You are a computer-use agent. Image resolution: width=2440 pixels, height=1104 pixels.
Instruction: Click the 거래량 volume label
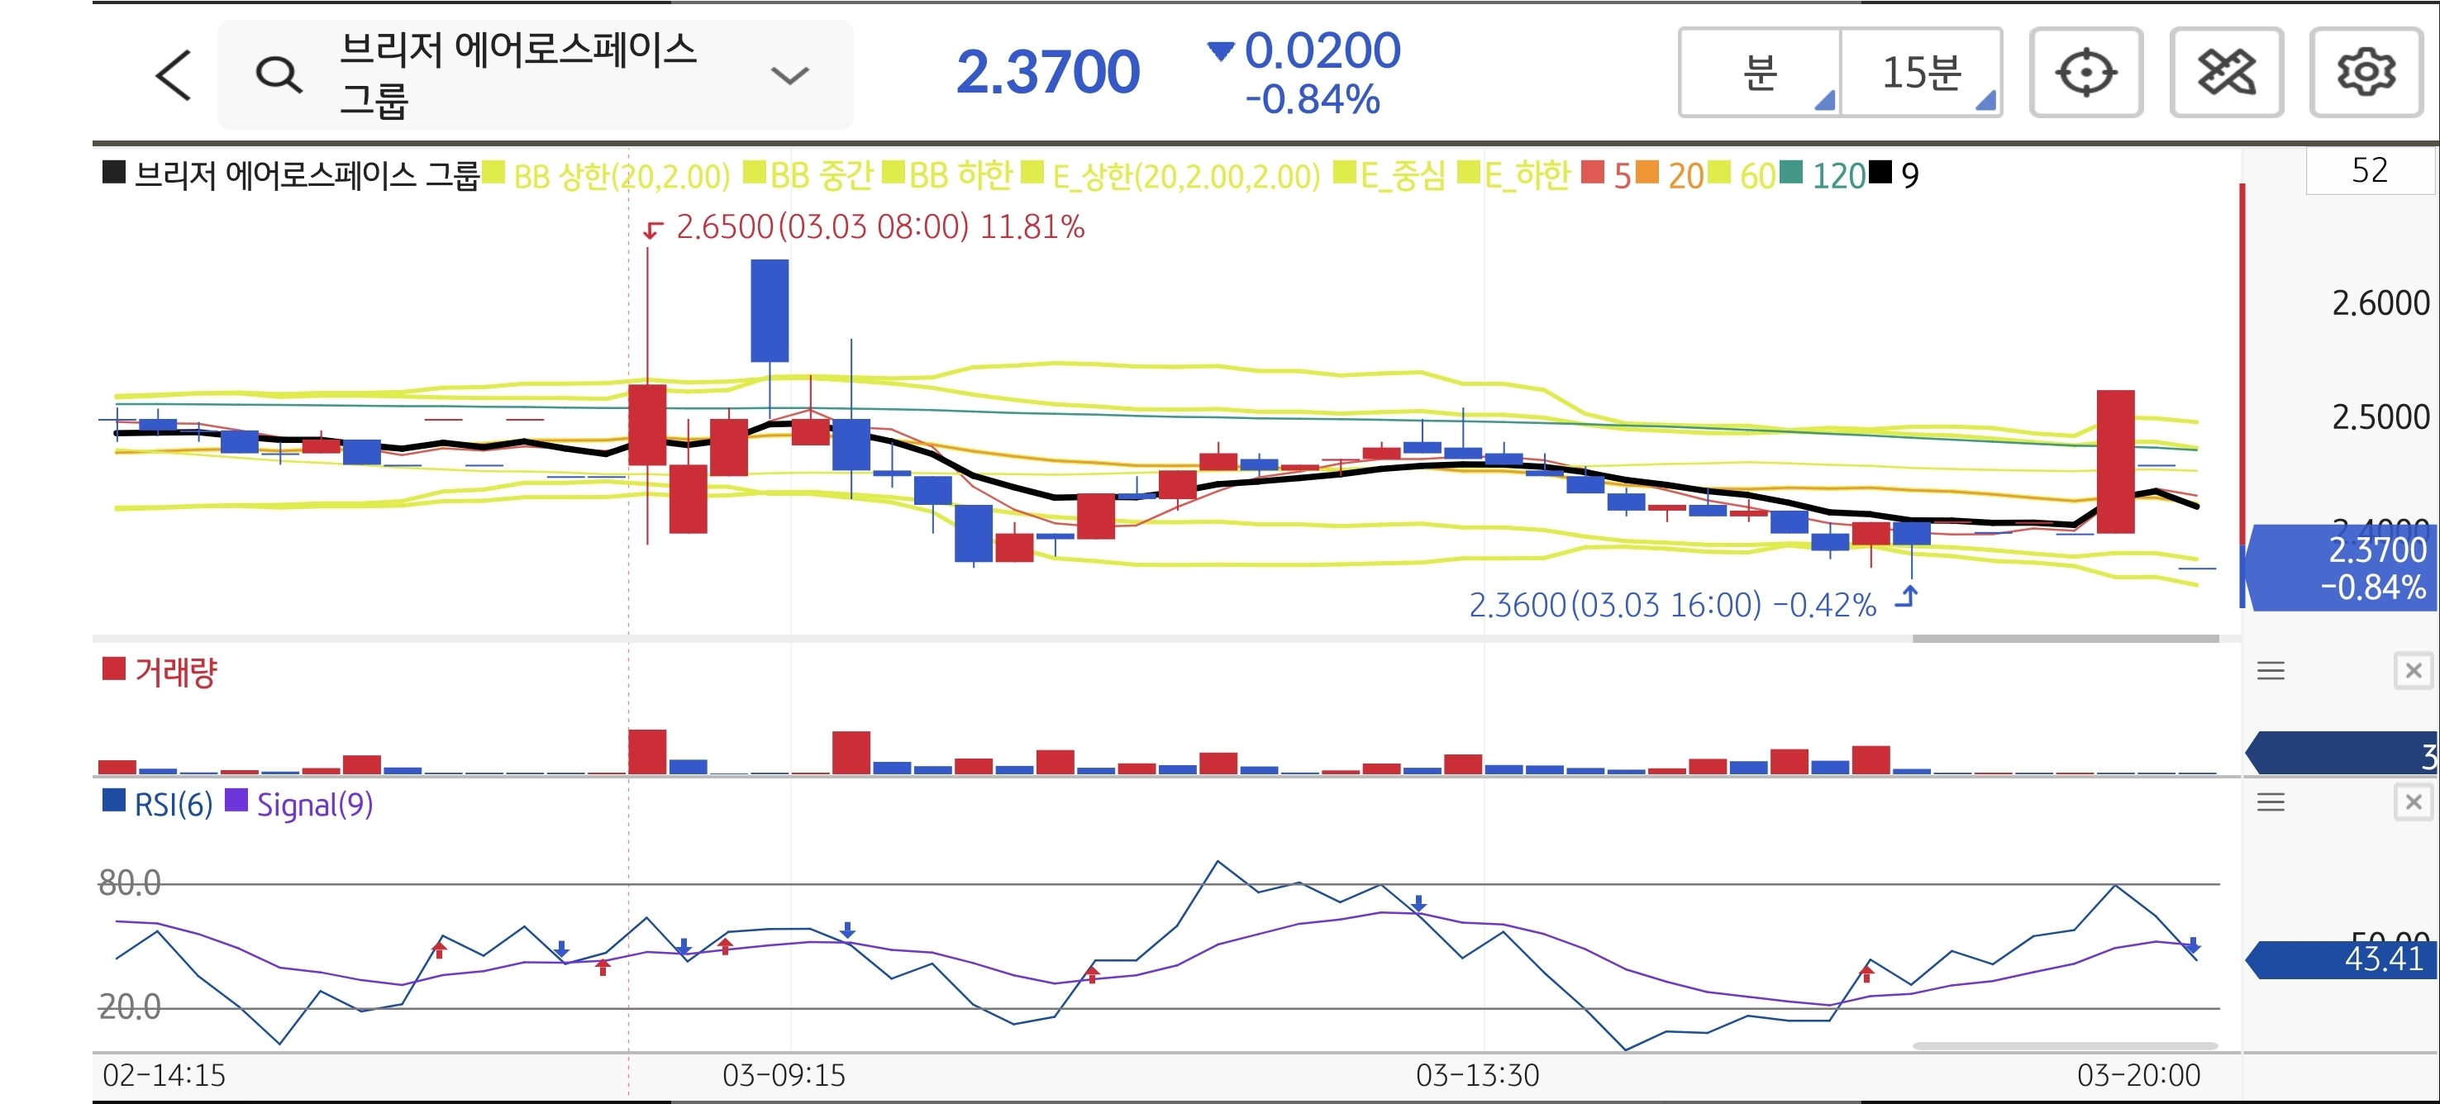pyautogui.click(x=175, y=673)
